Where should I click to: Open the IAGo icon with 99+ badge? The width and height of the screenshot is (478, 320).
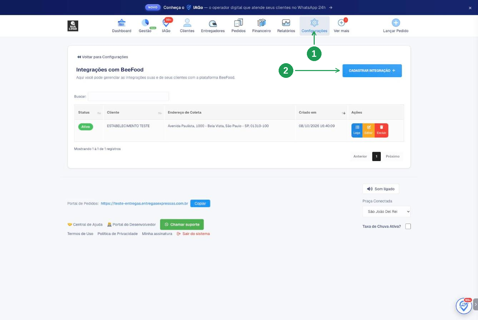tap(166, 23)
